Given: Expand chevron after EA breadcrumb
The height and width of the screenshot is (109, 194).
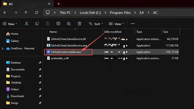Looking at the screenshot, I should pos(148,13).
